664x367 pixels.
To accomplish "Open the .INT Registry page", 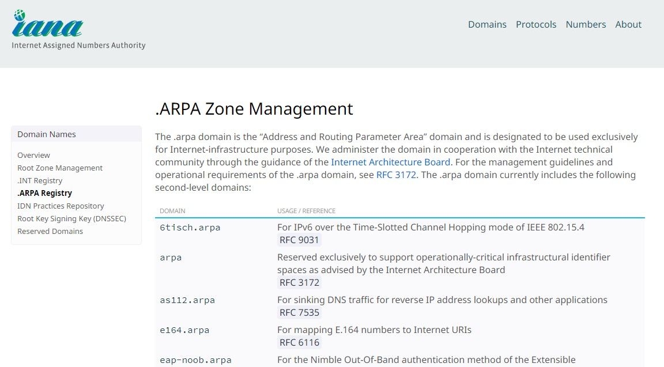I will (40, 180).
